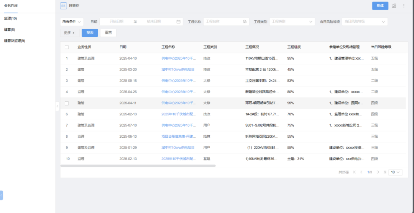
Task: Click the 当日风险等级 column header
Action: coord(381,47)
